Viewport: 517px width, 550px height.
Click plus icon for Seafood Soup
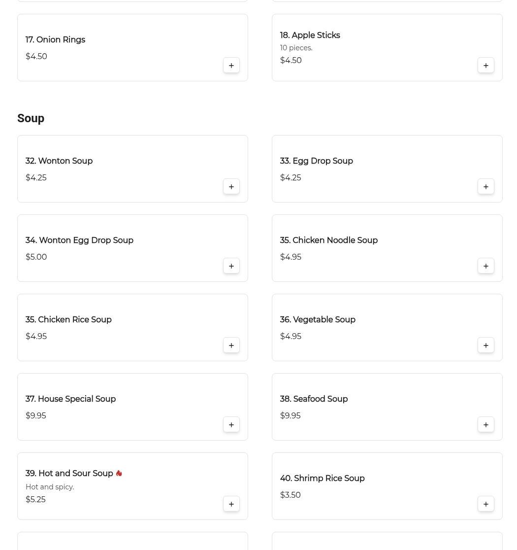(485, 425)
